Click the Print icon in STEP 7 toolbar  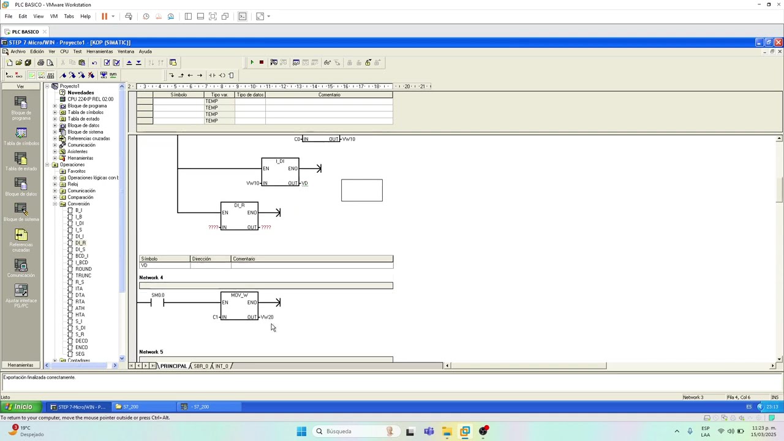point(41,62)
